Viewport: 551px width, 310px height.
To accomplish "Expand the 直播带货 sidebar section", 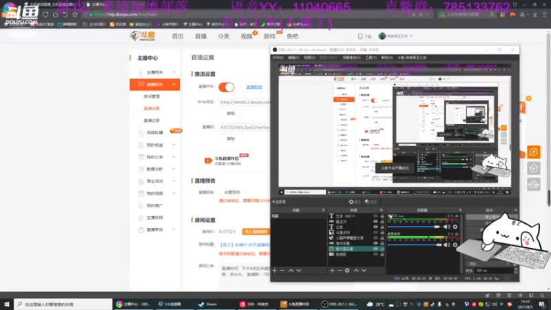I will tap(174, 229).
